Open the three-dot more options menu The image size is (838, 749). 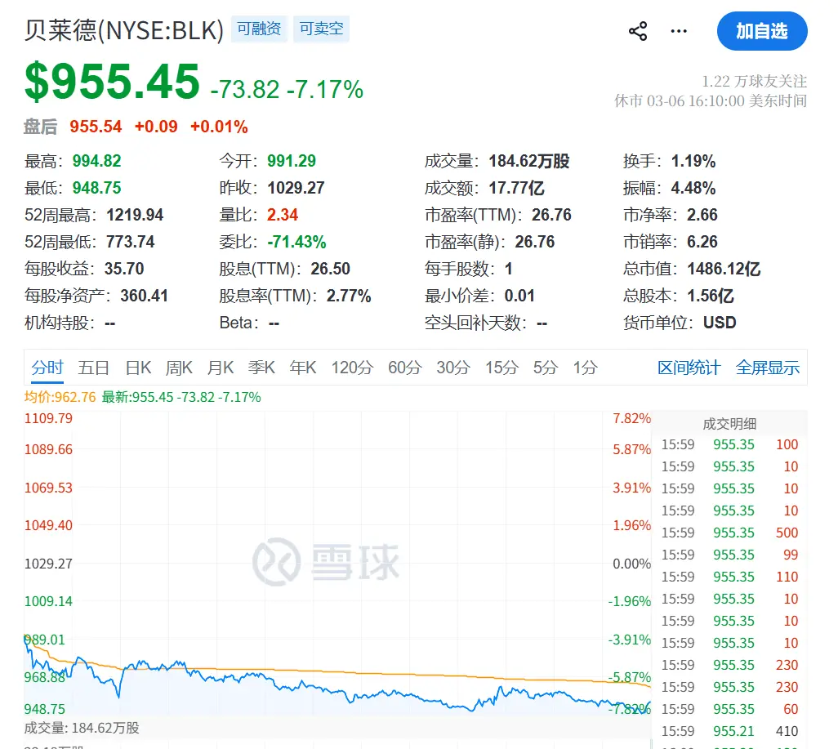click(x=679, y=32)
